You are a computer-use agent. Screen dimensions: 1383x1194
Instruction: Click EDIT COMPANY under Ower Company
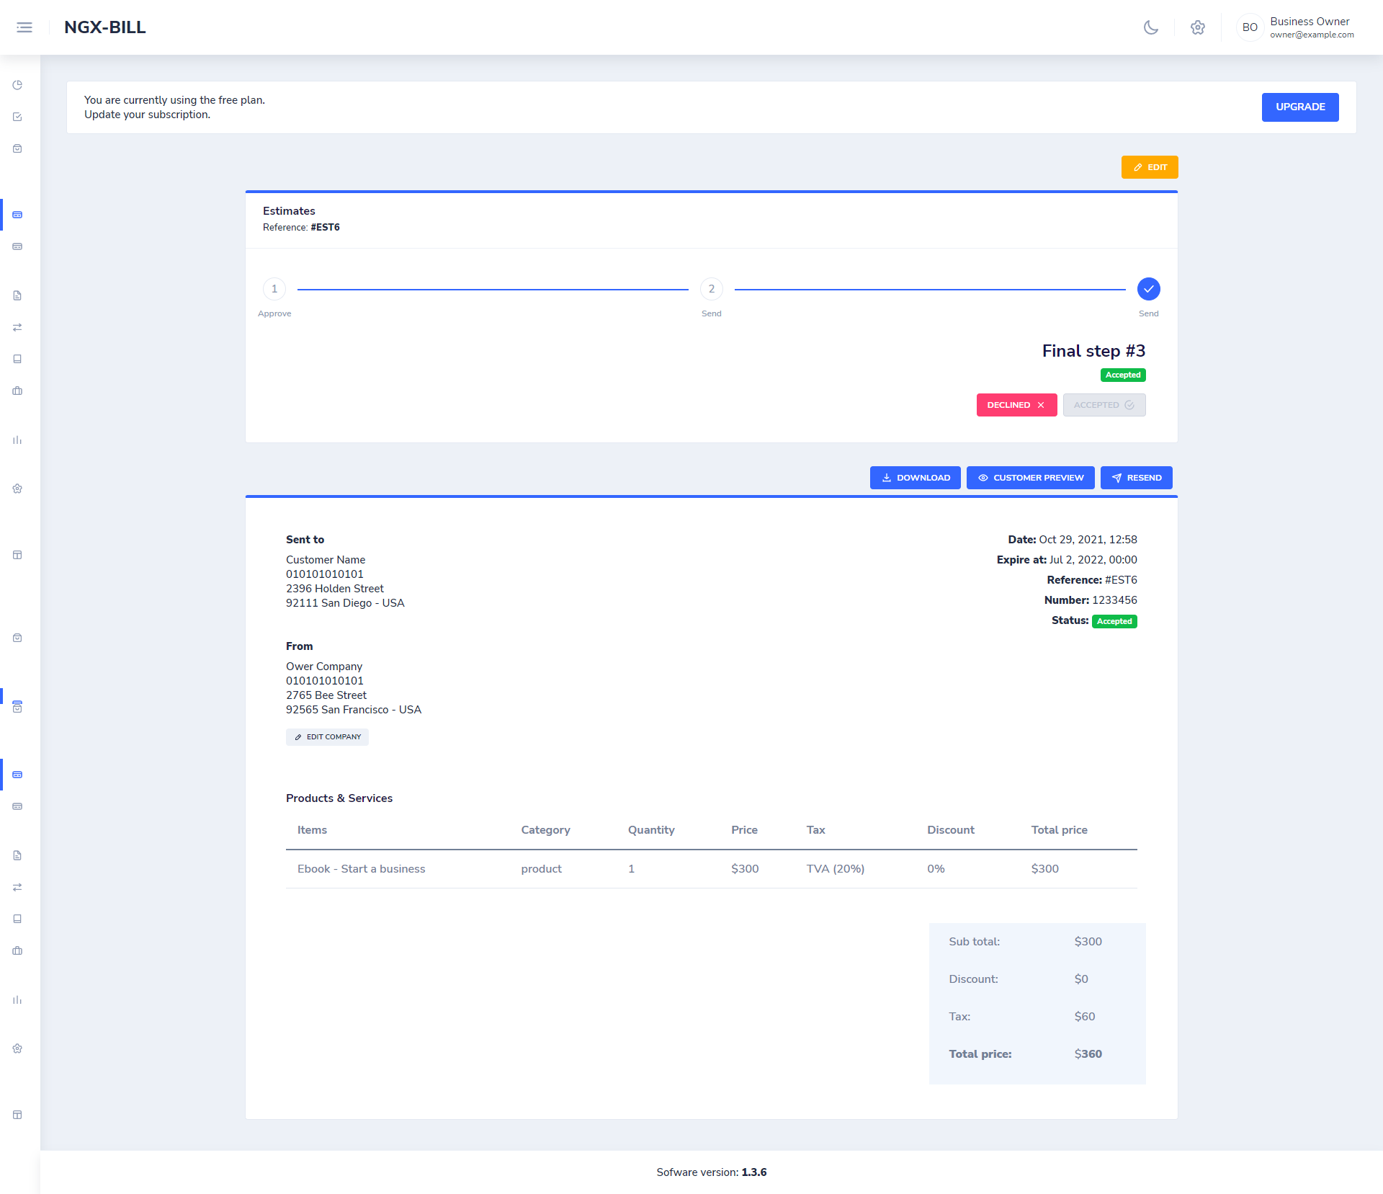[327, 736]
